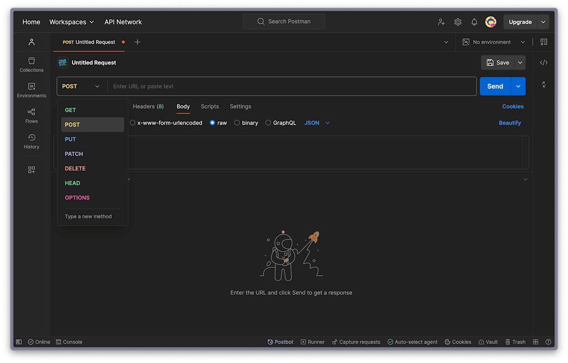Select the Body tab

[183, 107]
